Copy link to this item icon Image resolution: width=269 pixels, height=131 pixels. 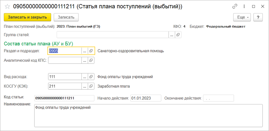234,6
